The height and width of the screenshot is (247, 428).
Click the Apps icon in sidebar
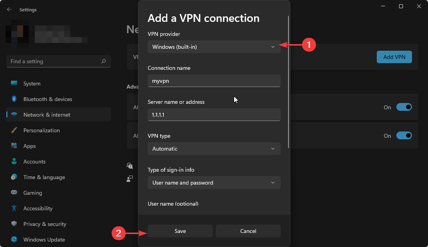pos(14,146)
